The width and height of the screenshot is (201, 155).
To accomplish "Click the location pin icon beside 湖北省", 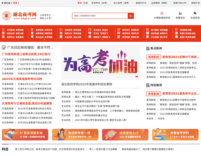I will click(2, 3).
